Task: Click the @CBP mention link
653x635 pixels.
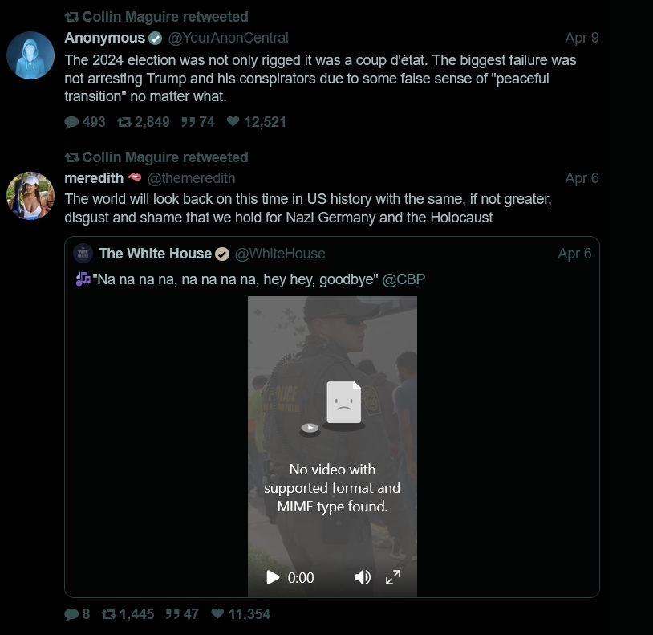Action: click(404, 279)
